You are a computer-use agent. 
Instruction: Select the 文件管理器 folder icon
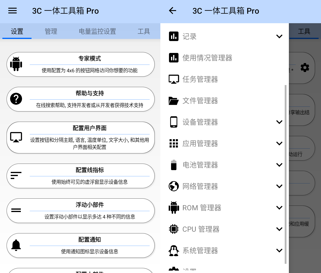(173, 101)
